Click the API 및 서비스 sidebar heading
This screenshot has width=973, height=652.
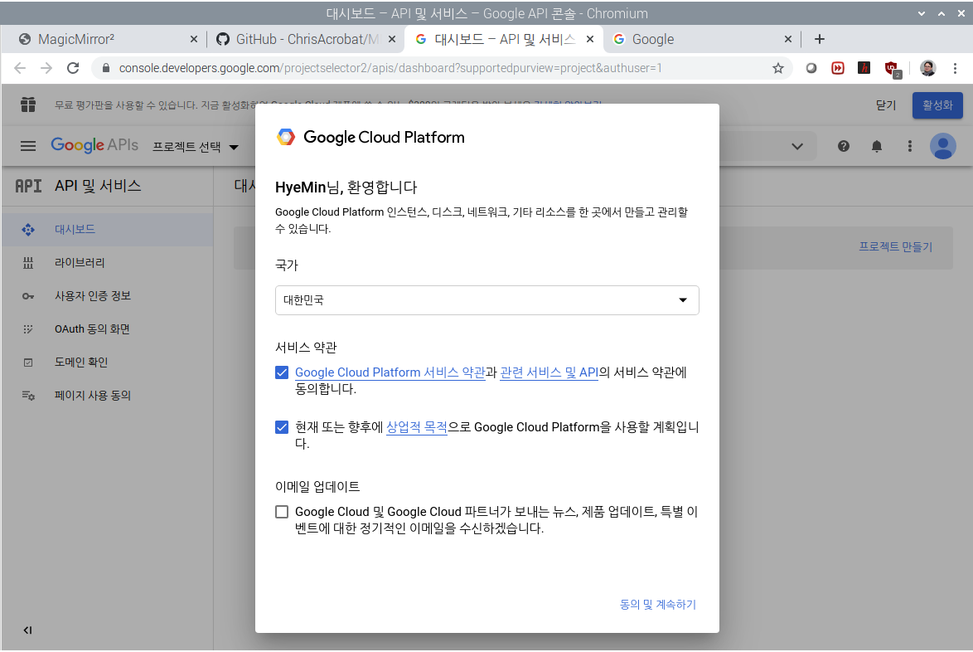pos(98,186)
